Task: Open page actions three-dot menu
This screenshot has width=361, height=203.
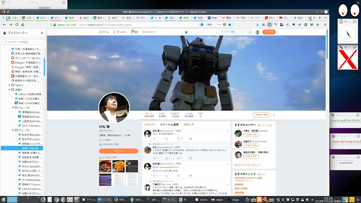Action: (219, 25)
